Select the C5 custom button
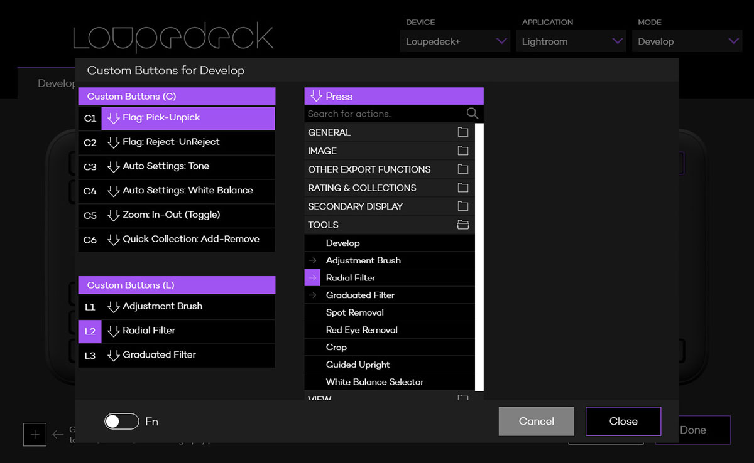This screenshot has width=754, height=463. point(90,215)
